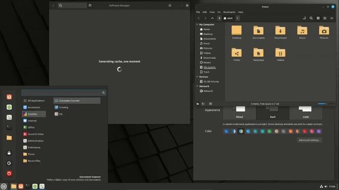Viewport: 339px width, 190px height.
Task: Launch Terminal from the menu favorites column
Action: click(9, 128)
